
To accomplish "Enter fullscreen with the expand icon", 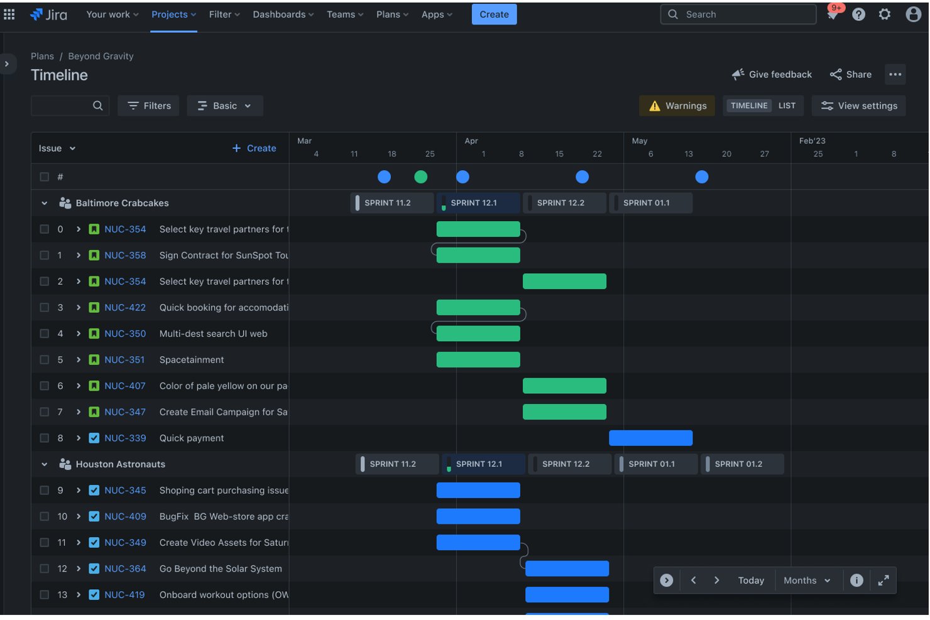I will click(x=883, y=580).
